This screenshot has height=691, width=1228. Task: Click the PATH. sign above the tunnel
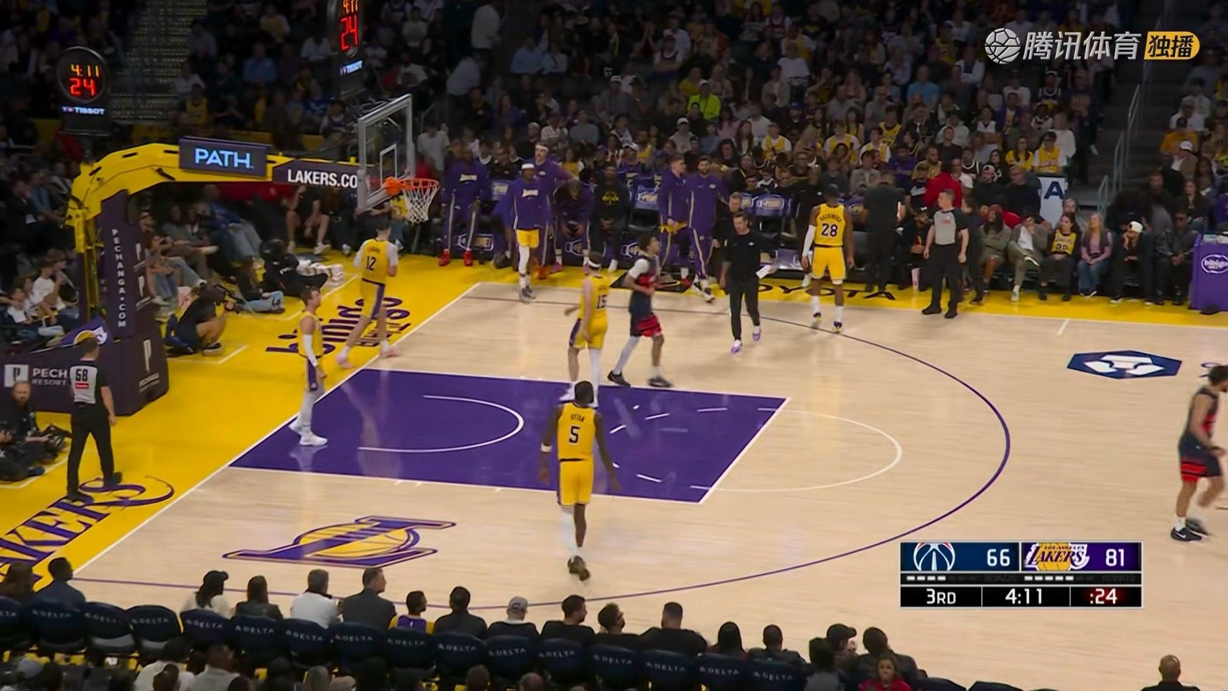pos(223,157)
